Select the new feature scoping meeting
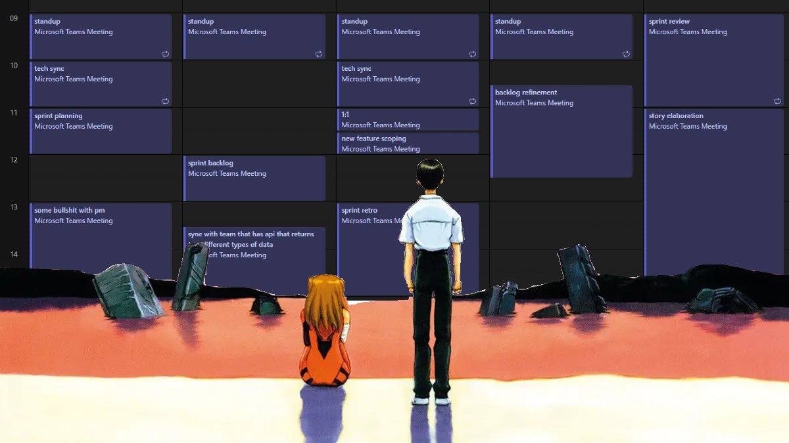789x443 pixels. tap(408, 143)
